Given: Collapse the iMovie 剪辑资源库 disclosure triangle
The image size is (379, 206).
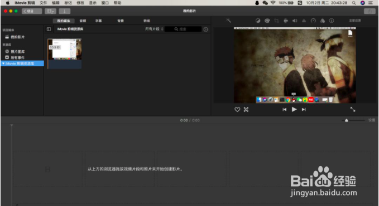Looking at the screenshot, I should [3, 63].
